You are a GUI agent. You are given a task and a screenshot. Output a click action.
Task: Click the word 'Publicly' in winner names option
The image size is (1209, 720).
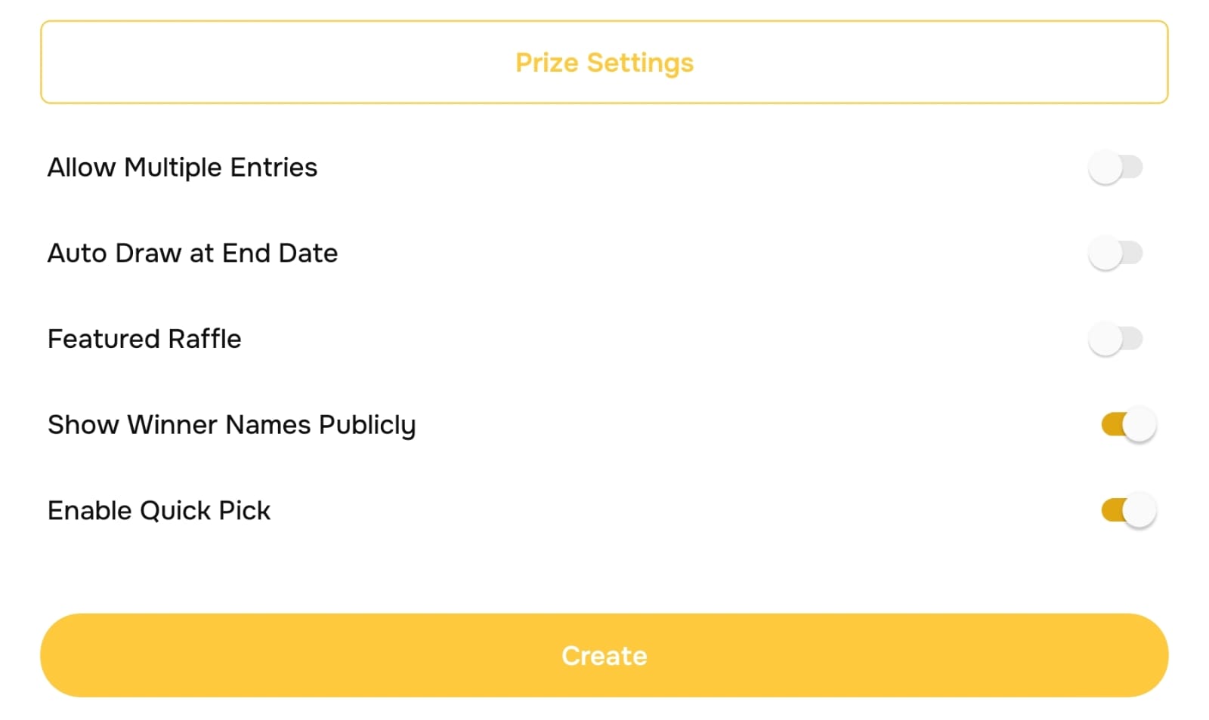[367, 426]
